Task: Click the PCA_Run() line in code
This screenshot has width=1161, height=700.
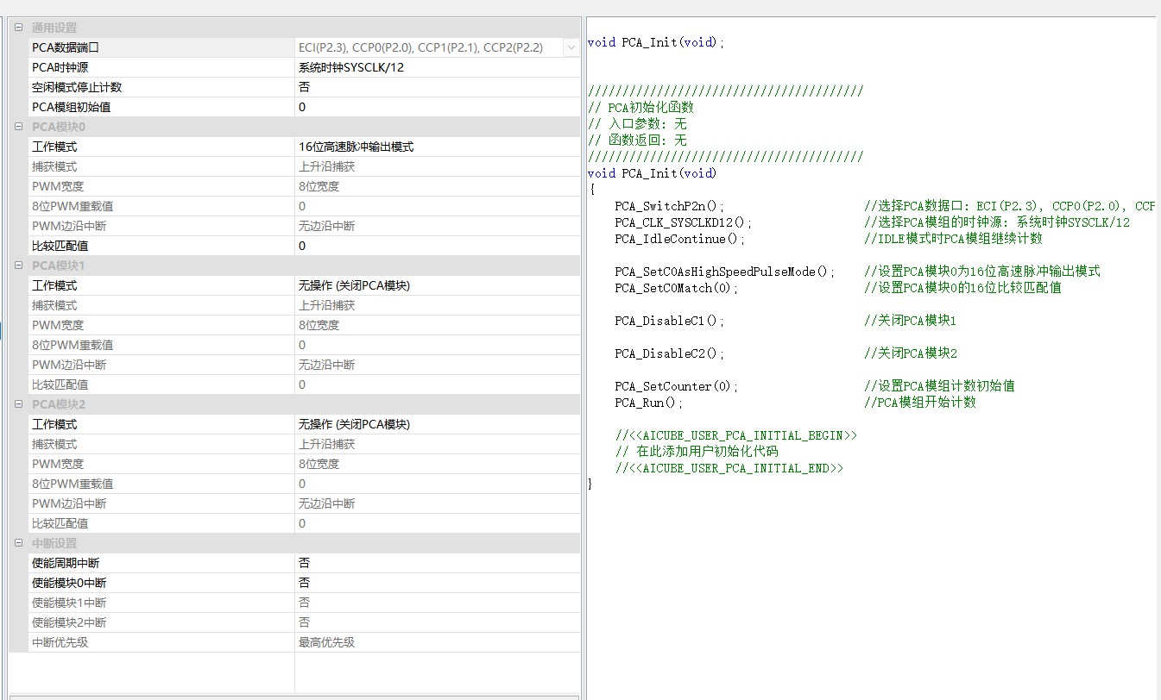Action: point(648,403)
